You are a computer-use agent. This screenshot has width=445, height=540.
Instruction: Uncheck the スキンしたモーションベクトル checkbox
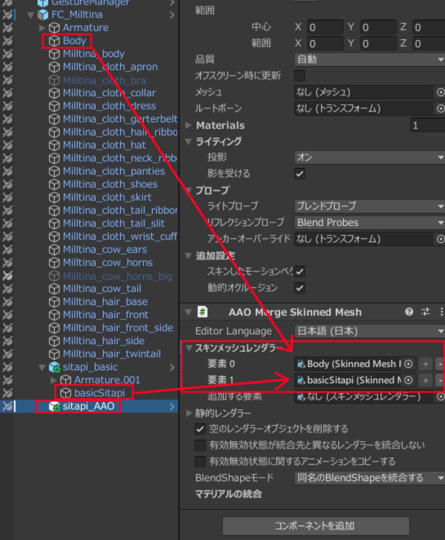coord(300,272)
